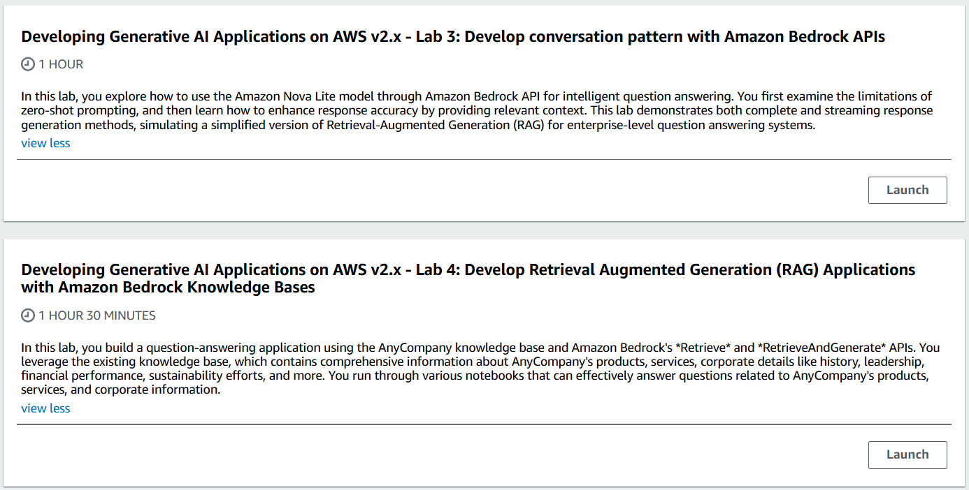Click the clock icon beside 1 HOUR
The image size is (969, 490).
[28, 64]
